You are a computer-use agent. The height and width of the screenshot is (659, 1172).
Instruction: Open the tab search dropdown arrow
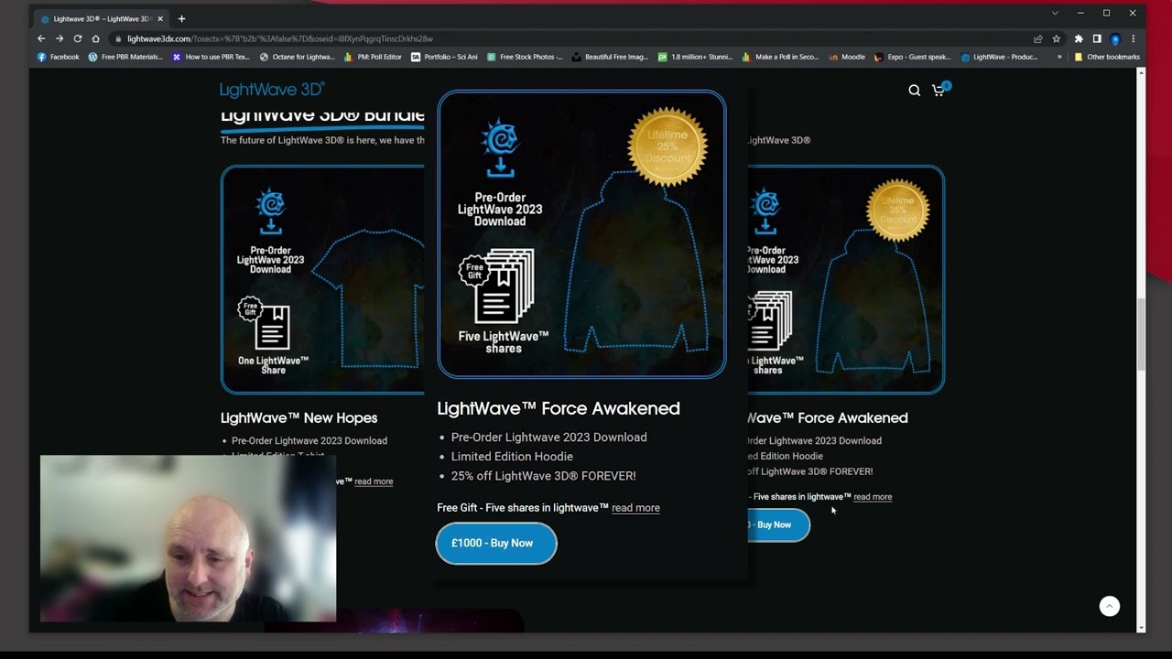[x=1055, y=13]
